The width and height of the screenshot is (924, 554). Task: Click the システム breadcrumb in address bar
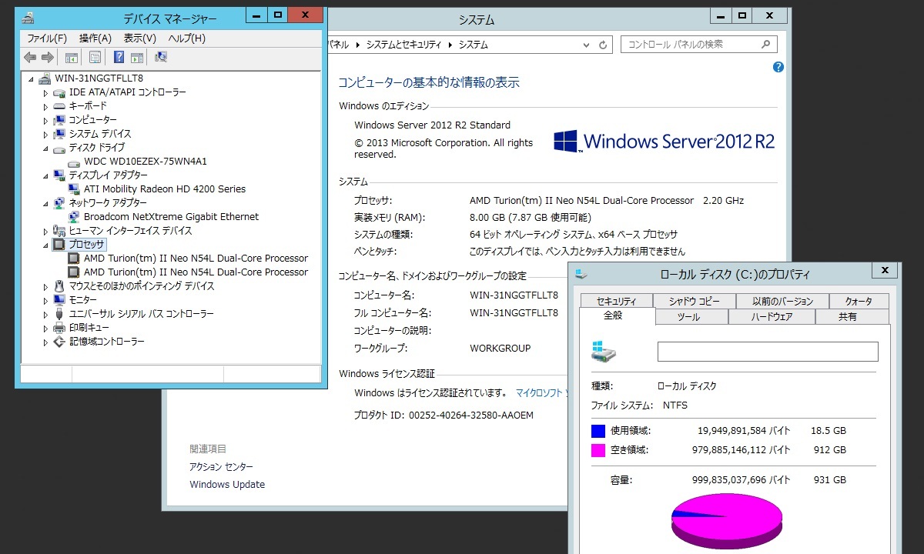pyautogui.click(x=474, y=45)
